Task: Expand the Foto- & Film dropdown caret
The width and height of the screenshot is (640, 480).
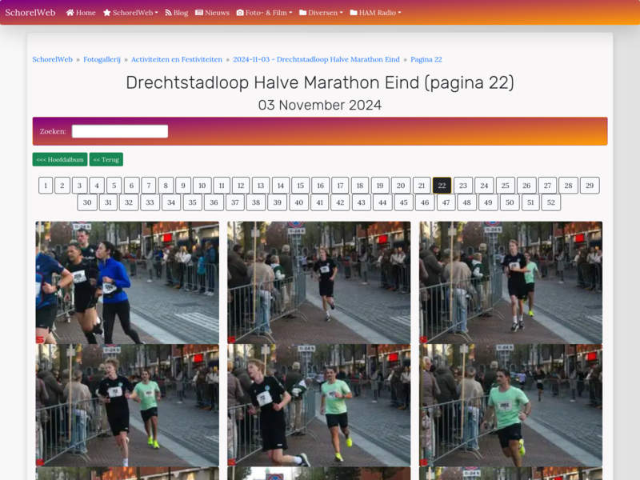Action: pyautogui.click(x=290, y=13)
